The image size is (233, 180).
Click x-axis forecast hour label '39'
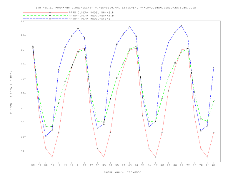tap(117, 165)
